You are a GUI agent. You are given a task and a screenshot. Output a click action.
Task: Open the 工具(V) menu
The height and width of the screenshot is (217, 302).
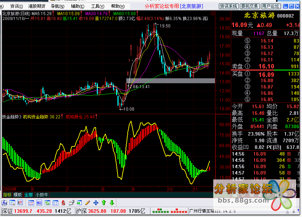(98, 6)
